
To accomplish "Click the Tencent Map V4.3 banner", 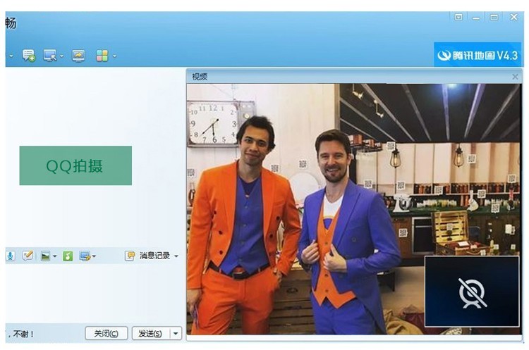I will coord(477,55).
